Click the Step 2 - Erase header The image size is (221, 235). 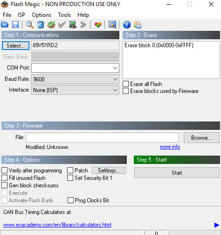171,35
